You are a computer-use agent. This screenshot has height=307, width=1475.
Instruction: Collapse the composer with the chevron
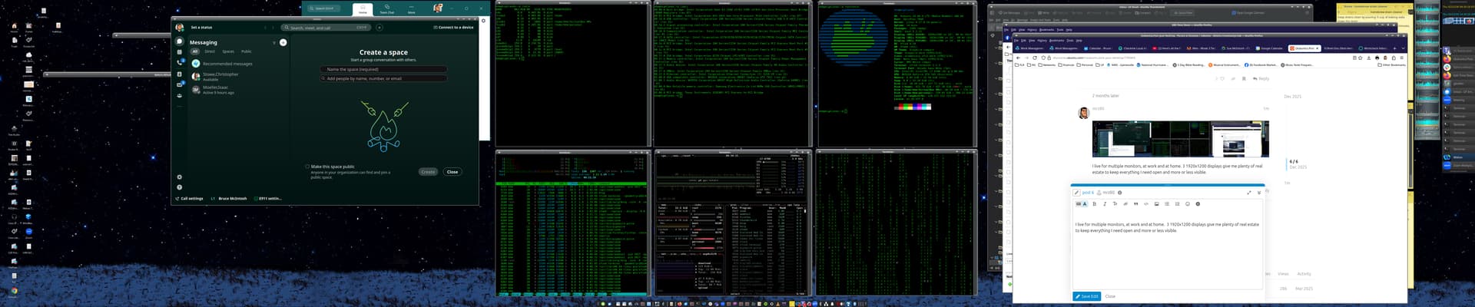(1258, 193)
